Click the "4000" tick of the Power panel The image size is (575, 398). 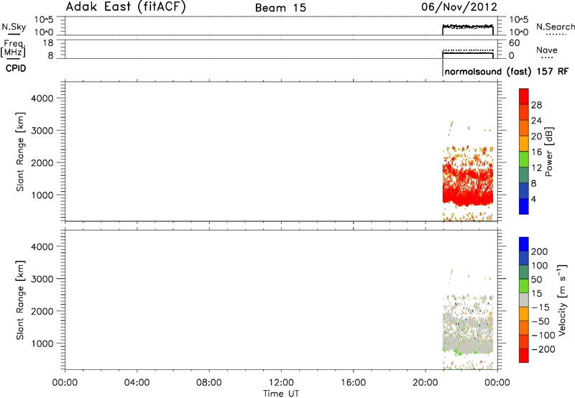point(42,98)
